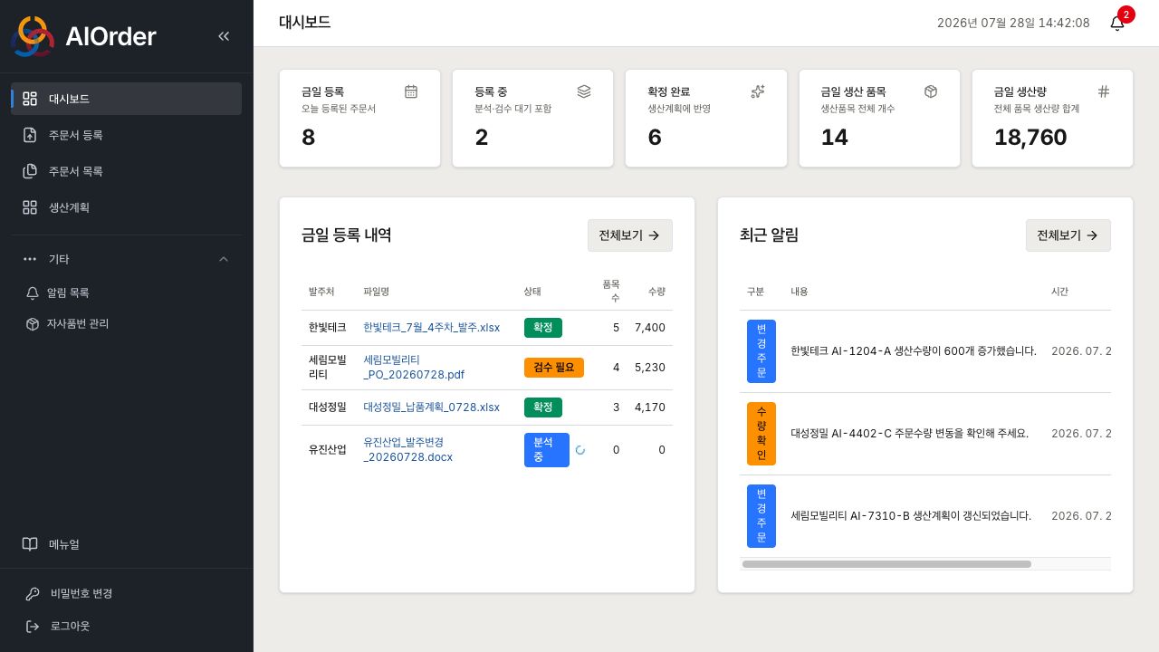This screenshot has height=652, width=1159.
Task: Click the 발주처 column header
Action: pos(321,292)
